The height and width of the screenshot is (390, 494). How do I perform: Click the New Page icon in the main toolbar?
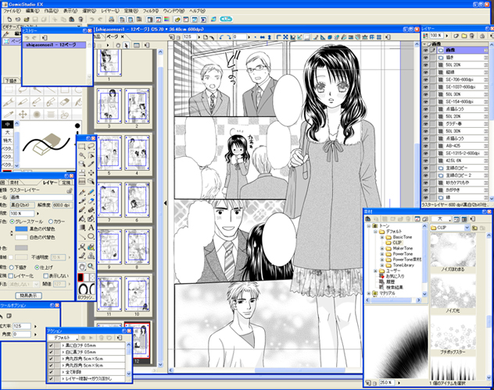pos(9,19)
